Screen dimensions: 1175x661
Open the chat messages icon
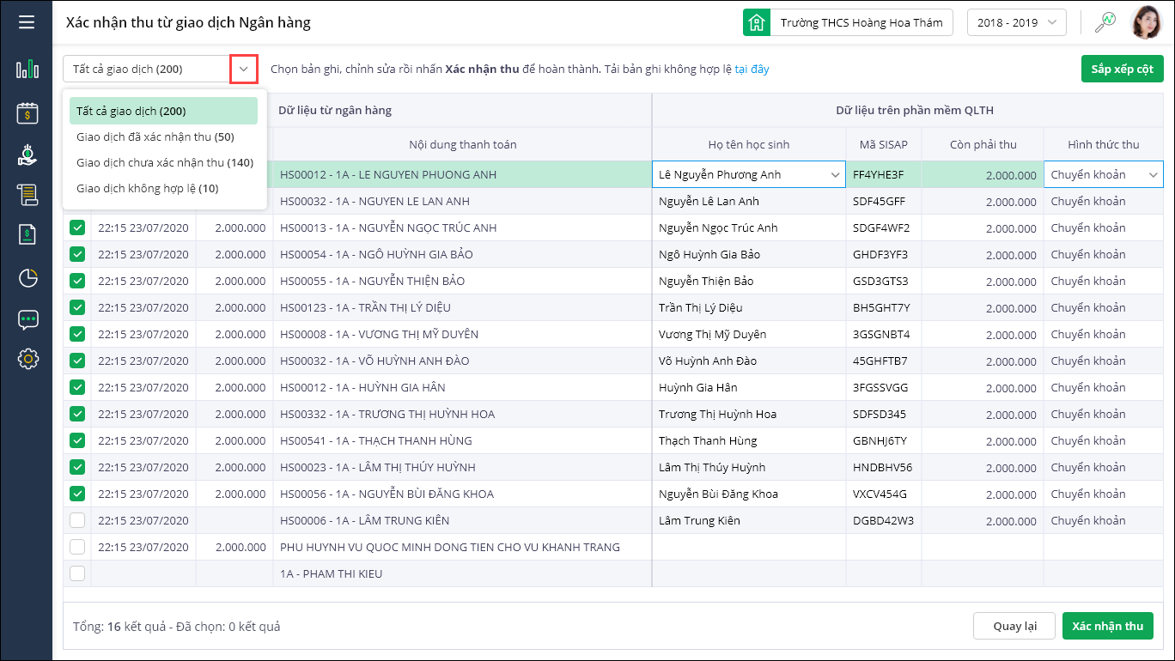[27, 319]
